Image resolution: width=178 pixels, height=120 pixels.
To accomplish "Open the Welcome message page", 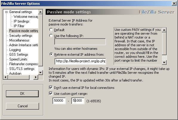I will click(26, 17).
